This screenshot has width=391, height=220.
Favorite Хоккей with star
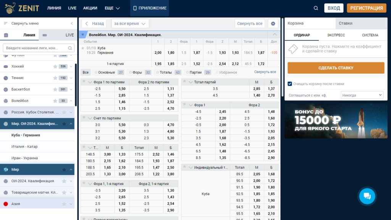pos(55,66)
